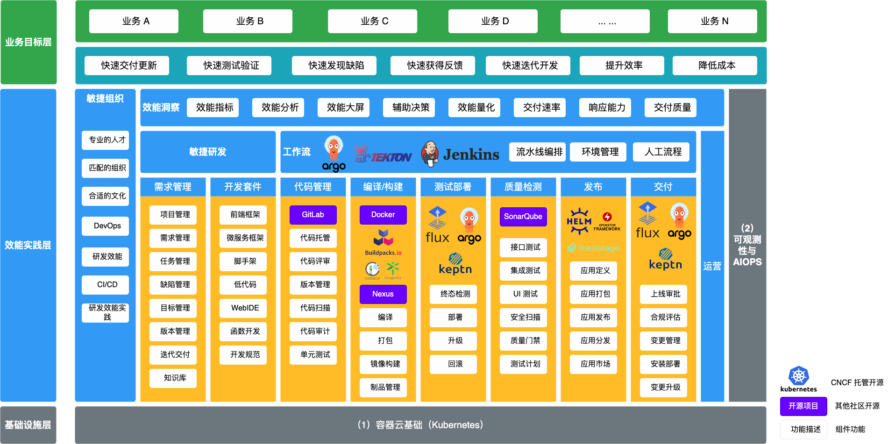
Task: Click the keptn logo in 交付 column
Action: (x=665, y=259)
